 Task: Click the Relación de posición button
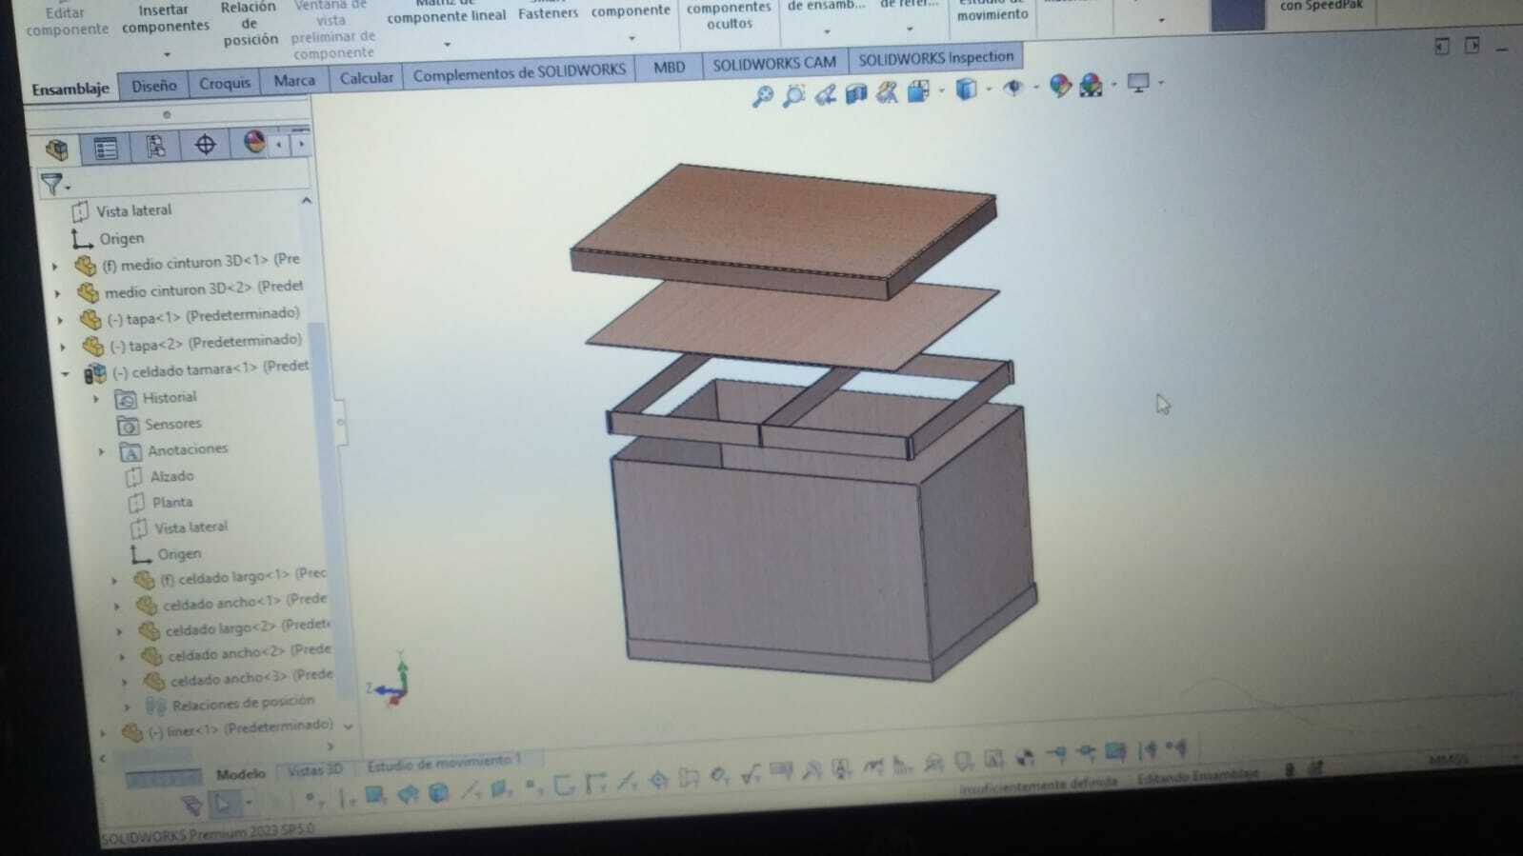pyautogui.click(x=250, y=23)
